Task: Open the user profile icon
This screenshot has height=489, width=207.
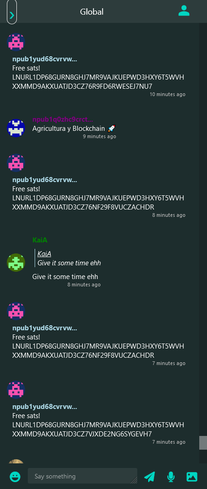Action: [184, 11]
